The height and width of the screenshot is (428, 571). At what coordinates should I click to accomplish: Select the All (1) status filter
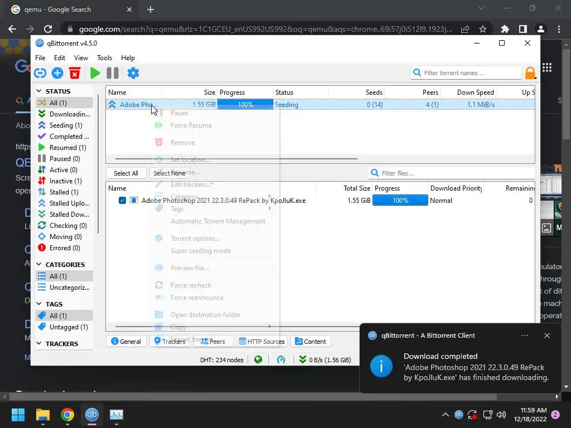point(65,103)
